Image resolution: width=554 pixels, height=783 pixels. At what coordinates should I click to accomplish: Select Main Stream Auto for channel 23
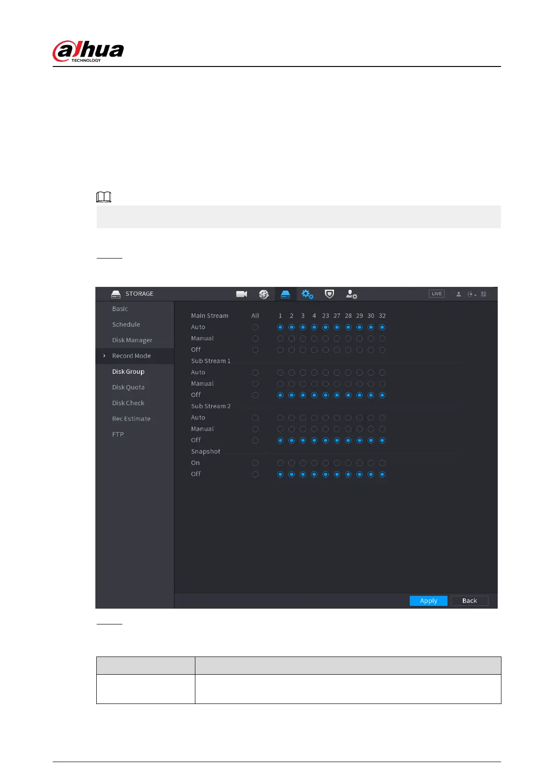coord(326,327)
